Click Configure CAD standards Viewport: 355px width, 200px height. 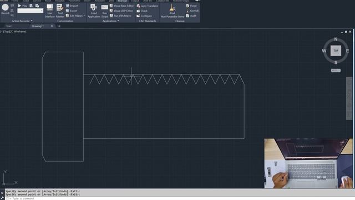tap(144, 16)
